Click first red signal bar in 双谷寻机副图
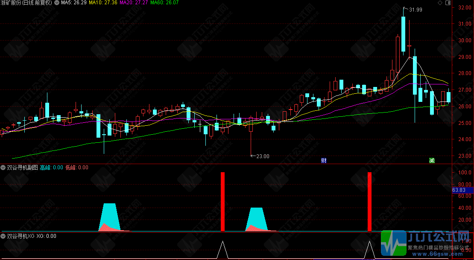Screen dimensions: 474x260 [x=223, y=202]
